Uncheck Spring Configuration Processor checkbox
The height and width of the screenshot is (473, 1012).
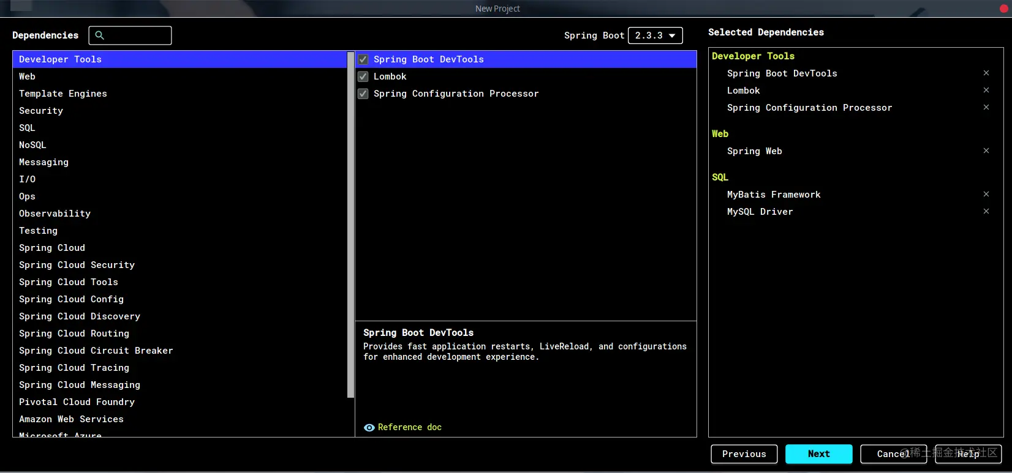(363, 94)
